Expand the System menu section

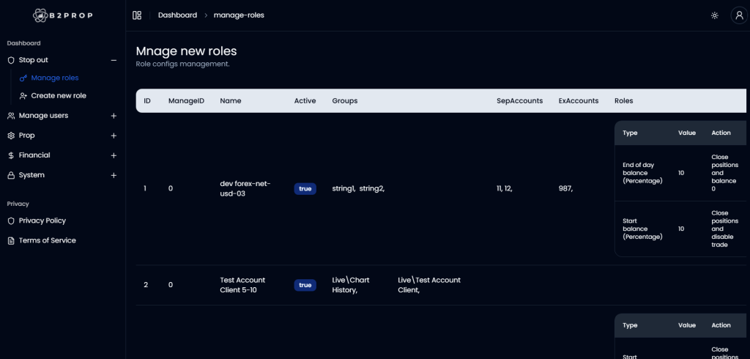[x=114, y=175]
